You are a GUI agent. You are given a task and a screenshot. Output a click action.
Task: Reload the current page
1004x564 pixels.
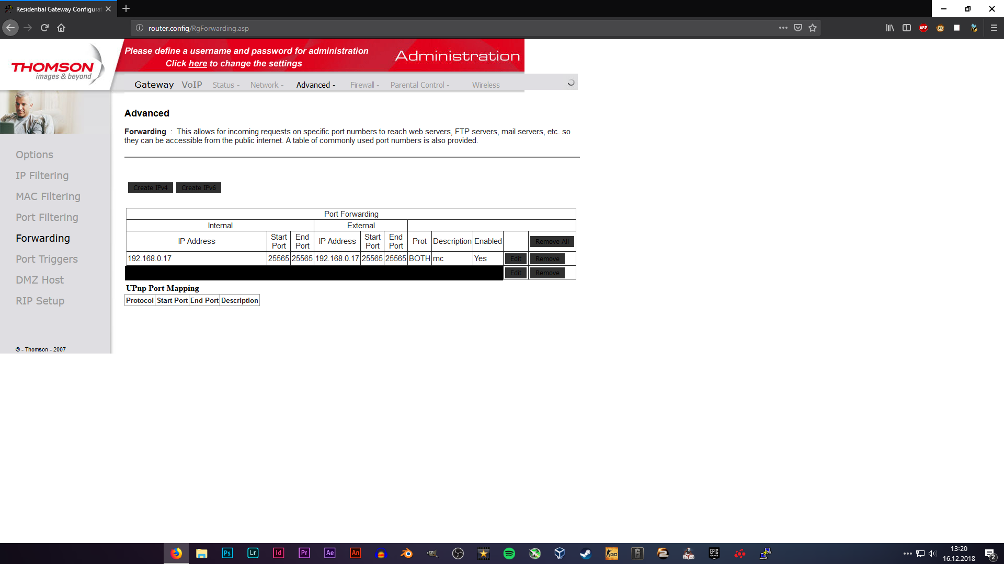44,28
